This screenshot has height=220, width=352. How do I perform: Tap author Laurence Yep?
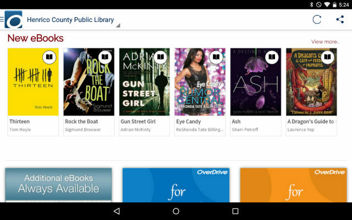tap(301, 130)
